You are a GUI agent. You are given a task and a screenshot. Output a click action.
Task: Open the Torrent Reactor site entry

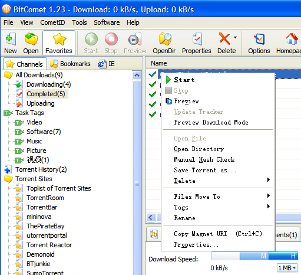[49, 245]
